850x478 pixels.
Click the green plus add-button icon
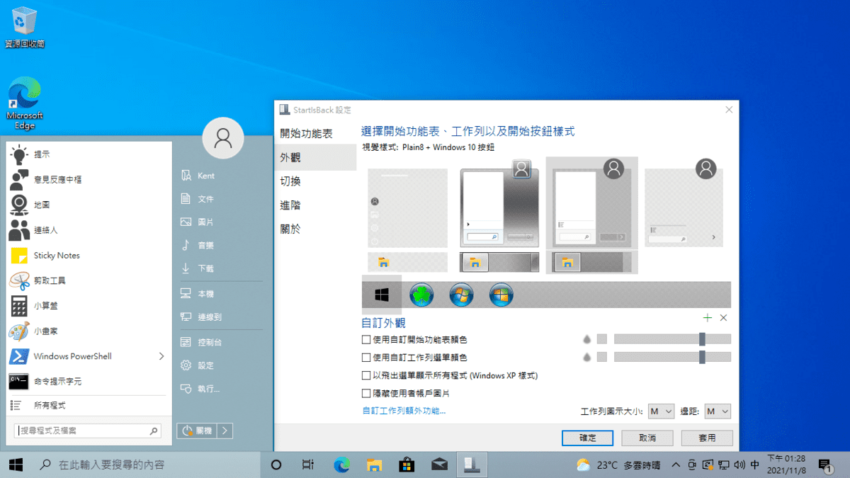tap(706, 318)
